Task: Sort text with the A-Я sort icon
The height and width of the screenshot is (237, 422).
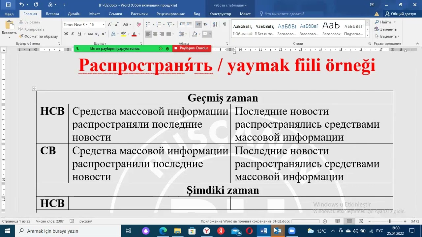Action: point(215,25)
